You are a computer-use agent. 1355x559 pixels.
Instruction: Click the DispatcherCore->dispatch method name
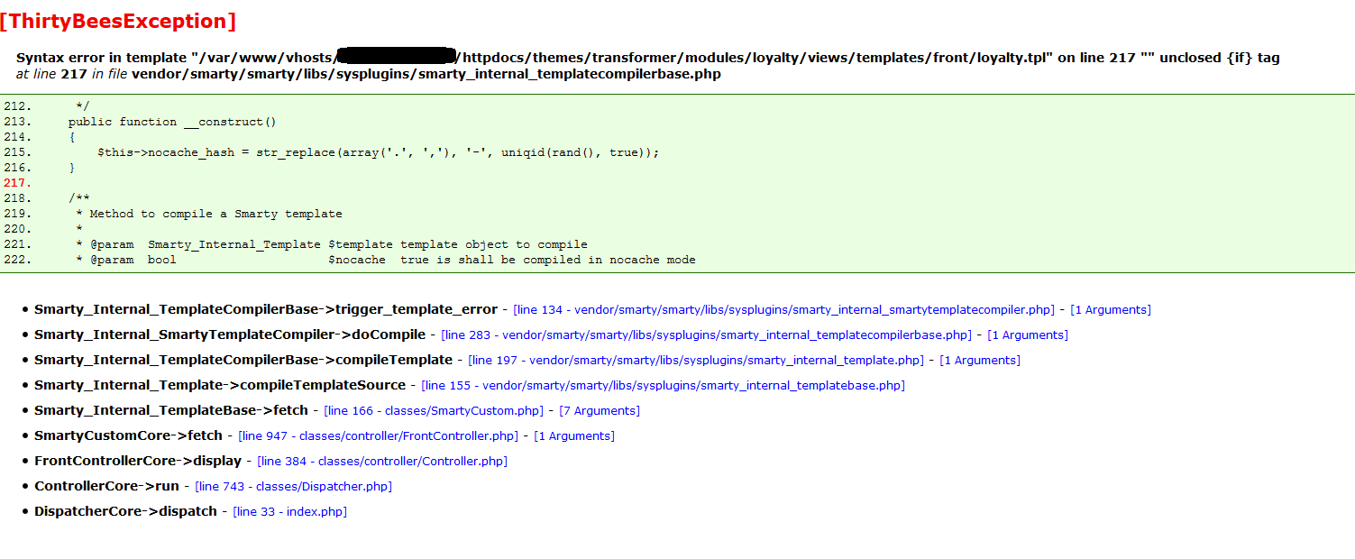pyautogui.click(x=125, y=512)
